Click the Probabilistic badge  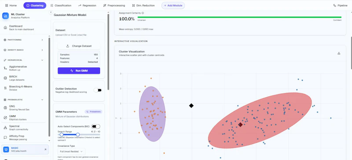click(93, 112)
